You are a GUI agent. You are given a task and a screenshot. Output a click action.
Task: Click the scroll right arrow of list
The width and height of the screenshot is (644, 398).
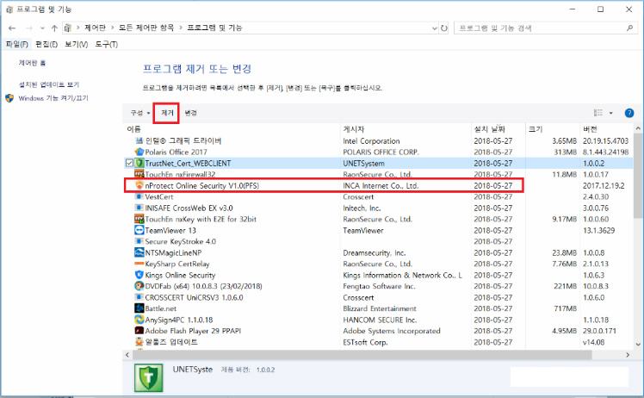[628, 354]
